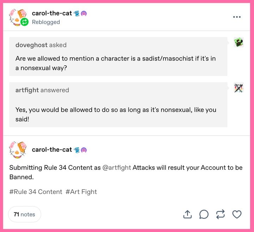Click carol-the-cat username in reblog comment
This screenshot has height=232, width=254.
pos(52,149)
